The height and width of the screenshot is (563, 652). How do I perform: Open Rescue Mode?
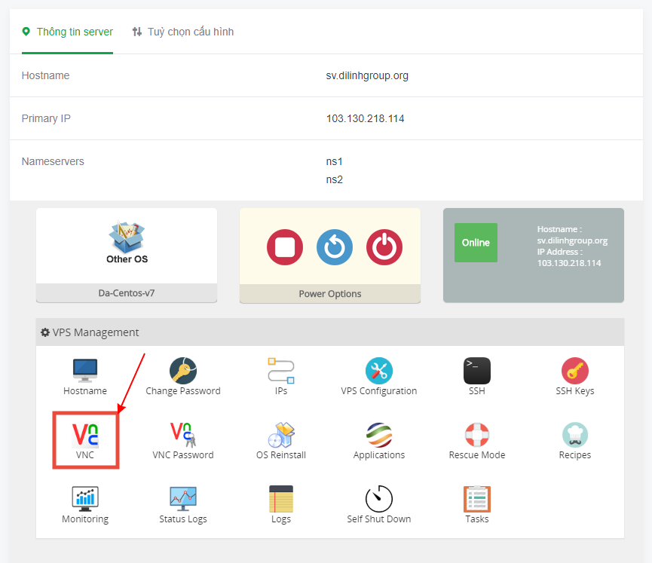click(x=476, y=439)
